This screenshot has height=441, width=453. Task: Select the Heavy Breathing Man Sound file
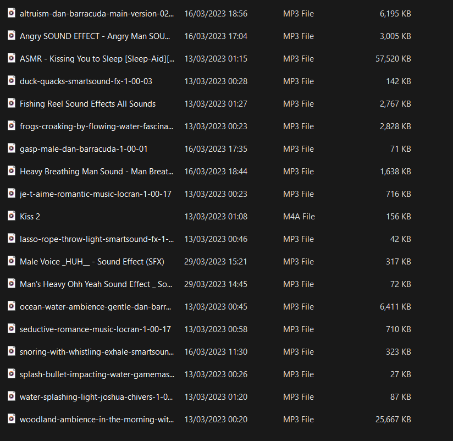(97, 172)
